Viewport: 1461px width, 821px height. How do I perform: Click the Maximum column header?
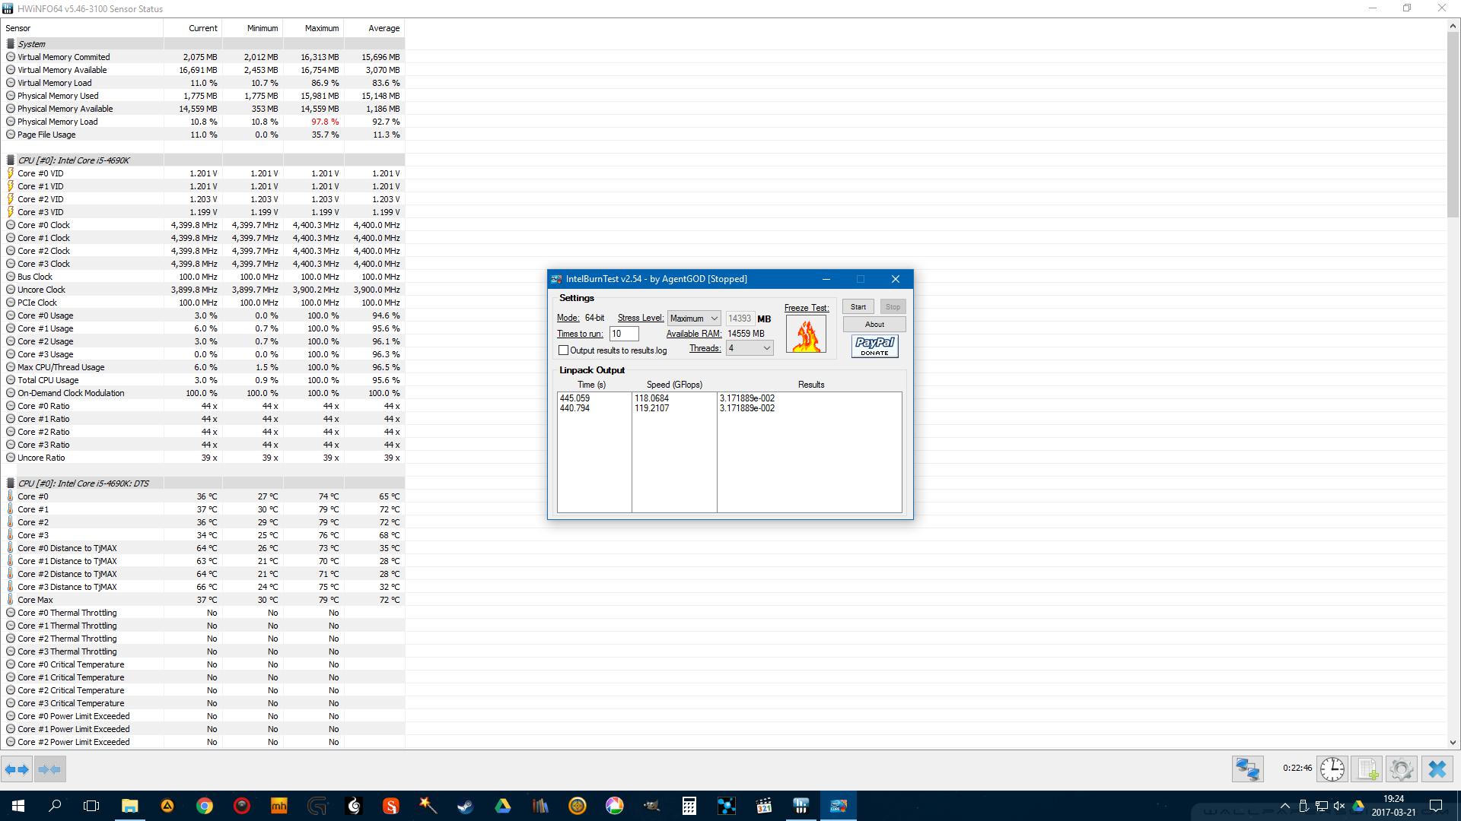(x=314, y=28)
